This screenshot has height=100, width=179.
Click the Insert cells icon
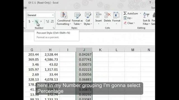coord(98,15)
